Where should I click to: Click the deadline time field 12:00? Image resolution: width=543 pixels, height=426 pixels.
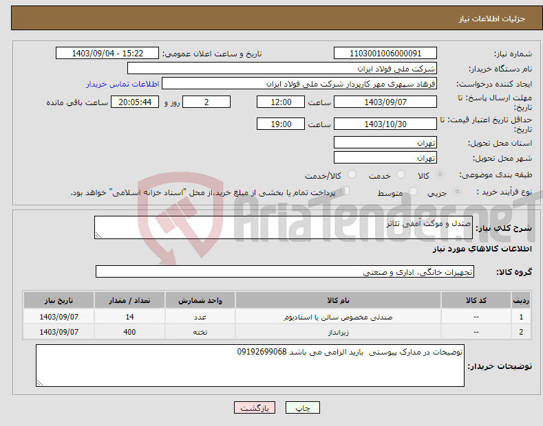click(x=281, y=102)
